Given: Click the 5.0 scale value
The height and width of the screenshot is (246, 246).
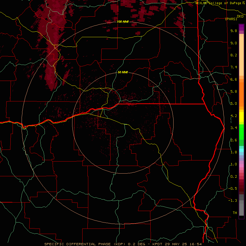Looking at the screenshot, I should [x=234, y=104].
